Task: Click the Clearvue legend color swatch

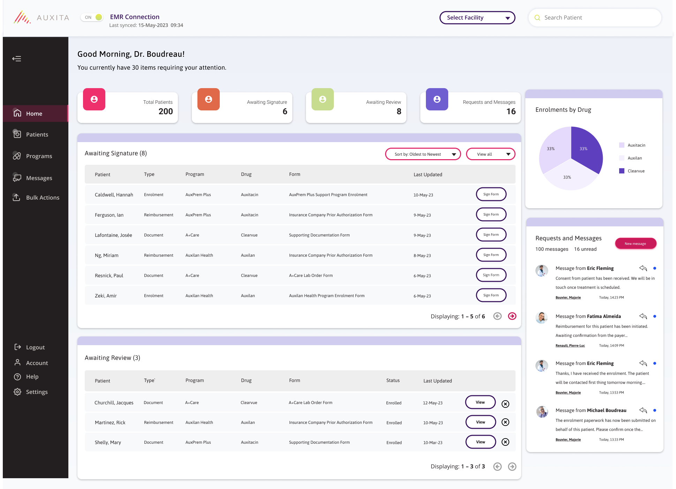Action: pyautogui.click(x=622, y=171)
